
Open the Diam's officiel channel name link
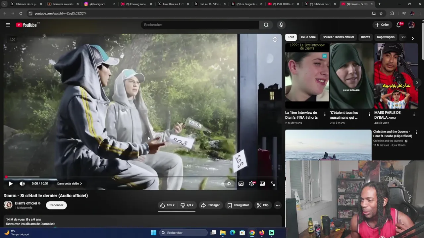[26, 203]
